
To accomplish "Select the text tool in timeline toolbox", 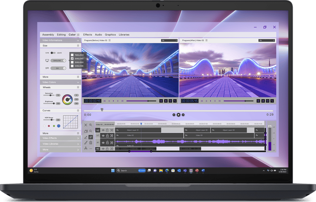I will pyautogui.click(x=85, y=149).
